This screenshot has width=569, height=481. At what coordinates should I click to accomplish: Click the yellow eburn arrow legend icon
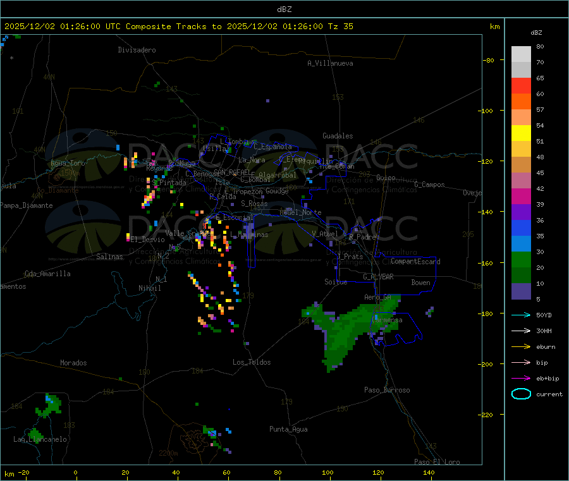[x=521, y=347]
